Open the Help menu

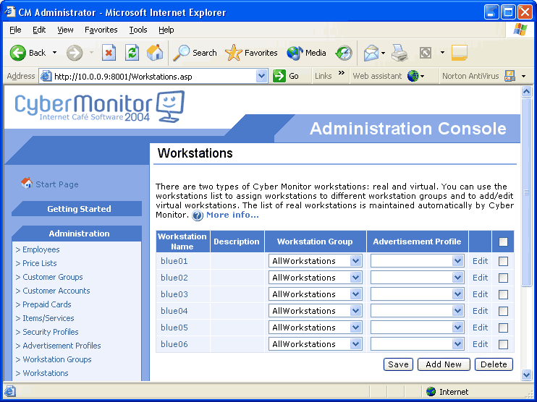[x=166, y=30]
